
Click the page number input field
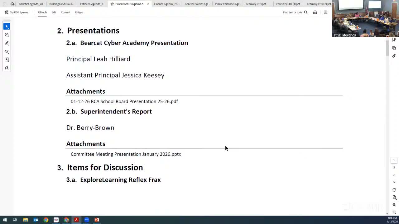[394, 160]
